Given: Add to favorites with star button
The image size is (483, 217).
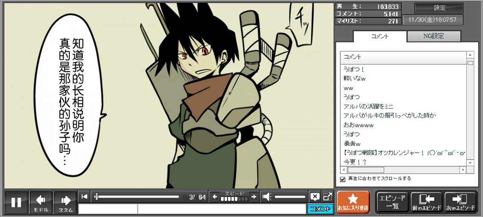Looking at the screenshot, I should point(353,202).
